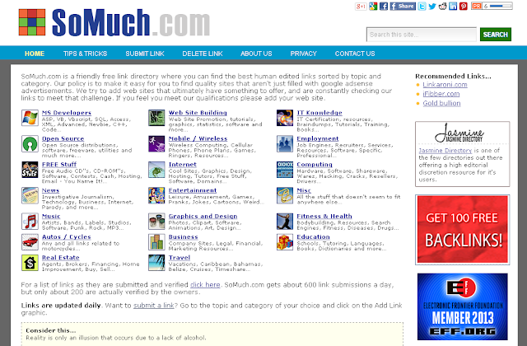Click the Travel palm tree icon
527x346 pixels.
[x=156, y=263]
